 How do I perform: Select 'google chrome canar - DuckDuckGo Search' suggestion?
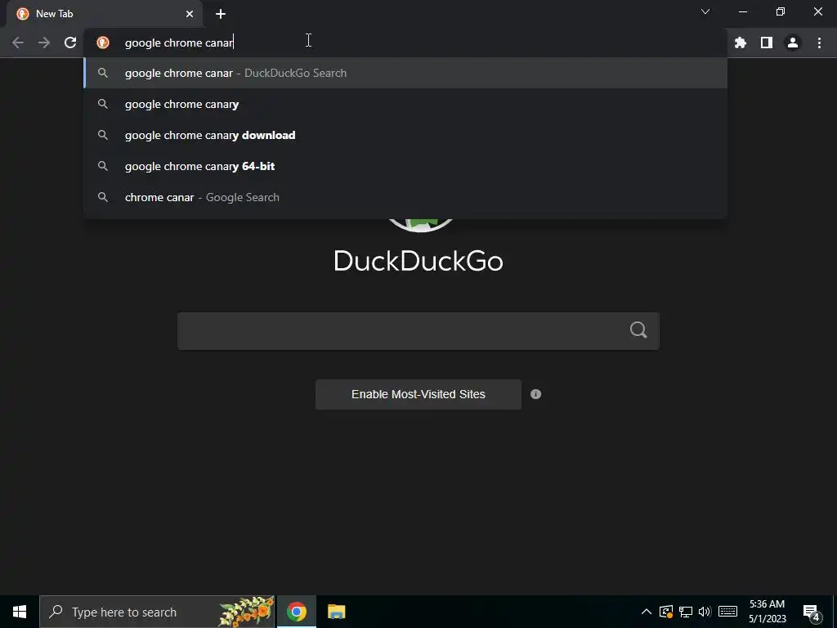[405, 73]
